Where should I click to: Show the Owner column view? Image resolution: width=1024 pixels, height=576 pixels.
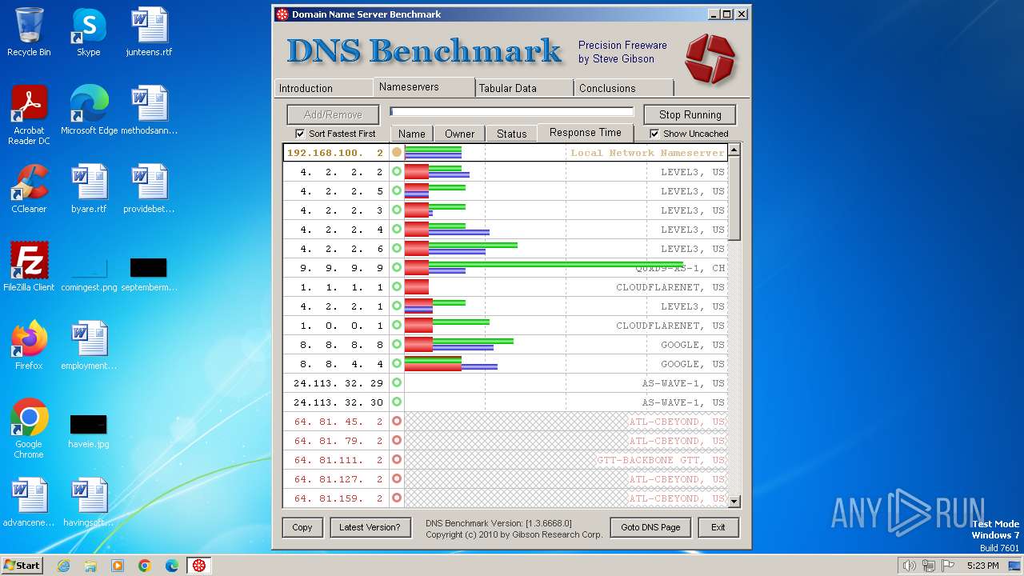[x=460, y=134]
